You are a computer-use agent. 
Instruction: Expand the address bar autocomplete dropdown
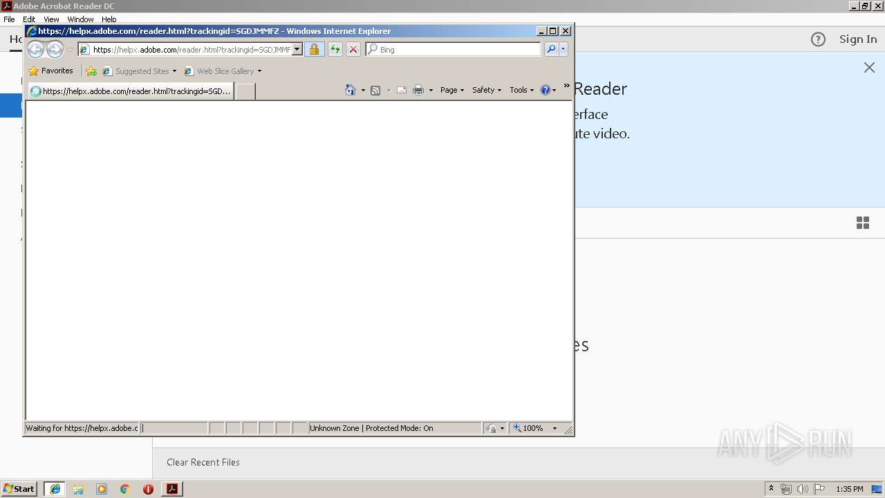(297, 49)
